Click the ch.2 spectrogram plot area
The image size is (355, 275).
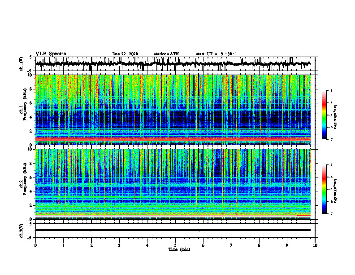click(x=173, y=184)
